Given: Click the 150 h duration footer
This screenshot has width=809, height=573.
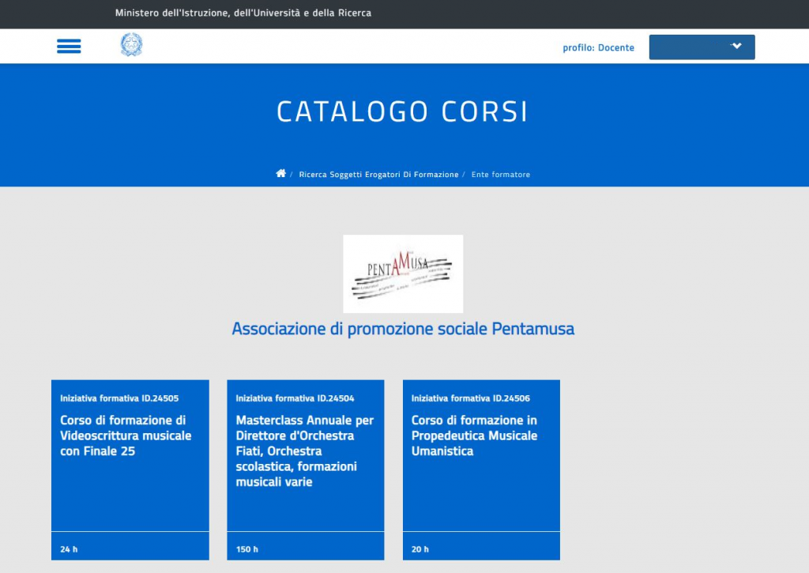Looking at the screenshot, I should 306,545.
